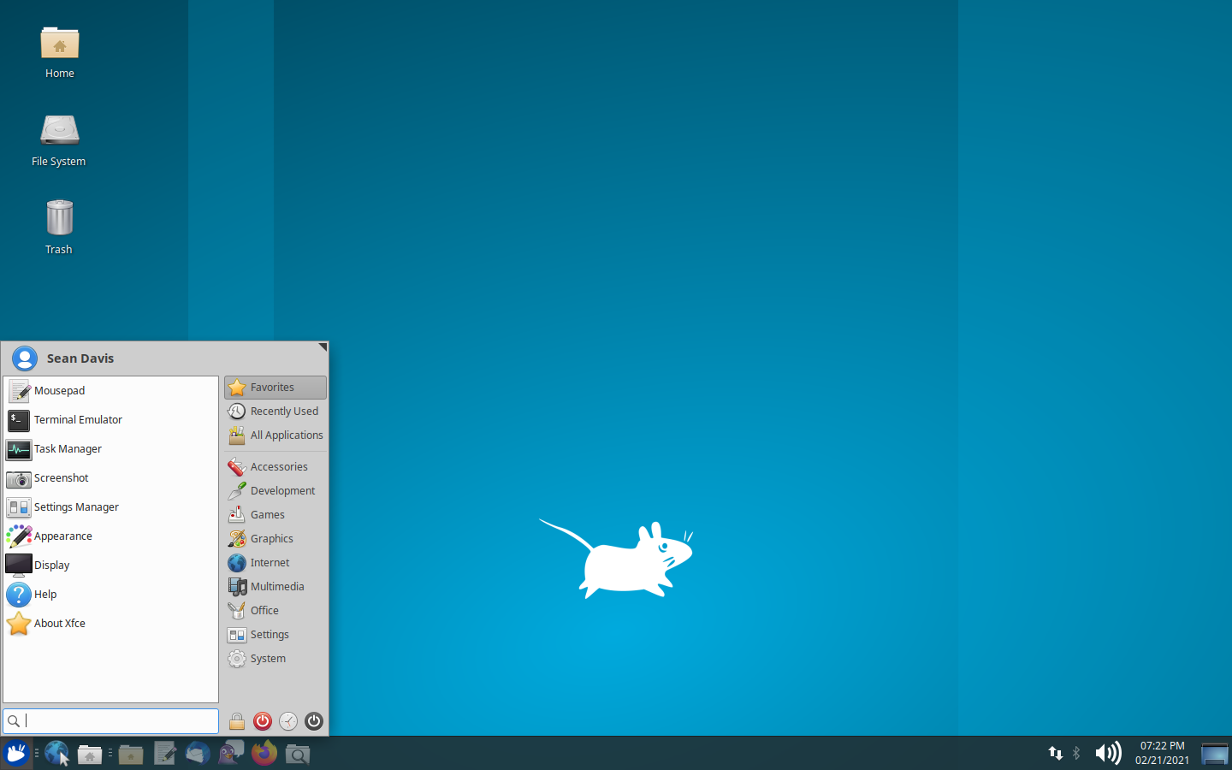This screenshot has height=770, width=1232.
Task: Open the Catfish file search tool
Action: click(x=297, y=754)
